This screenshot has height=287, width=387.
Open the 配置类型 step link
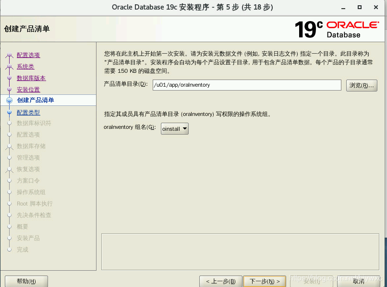(28, 113)
